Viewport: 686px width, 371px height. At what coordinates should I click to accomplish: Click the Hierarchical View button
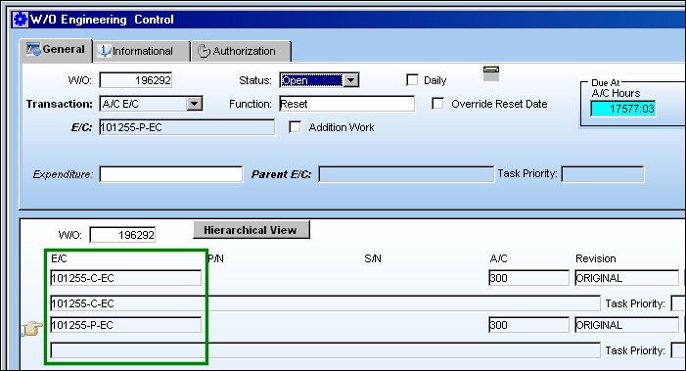(x=252, y=230)
